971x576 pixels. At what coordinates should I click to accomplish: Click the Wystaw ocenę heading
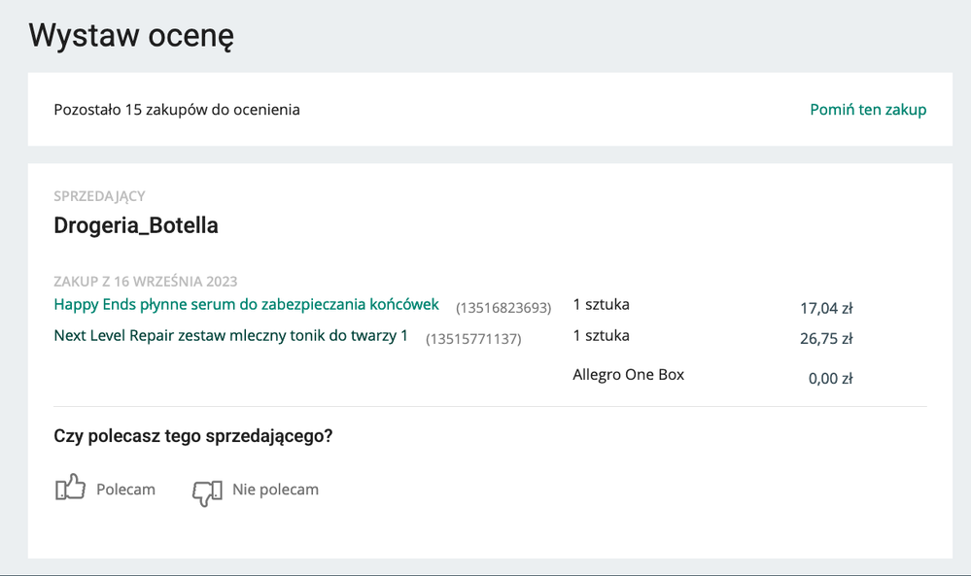point(131,35)
